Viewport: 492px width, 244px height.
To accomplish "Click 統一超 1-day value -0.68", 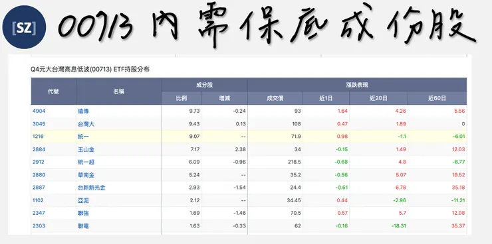I will [341, 162].
